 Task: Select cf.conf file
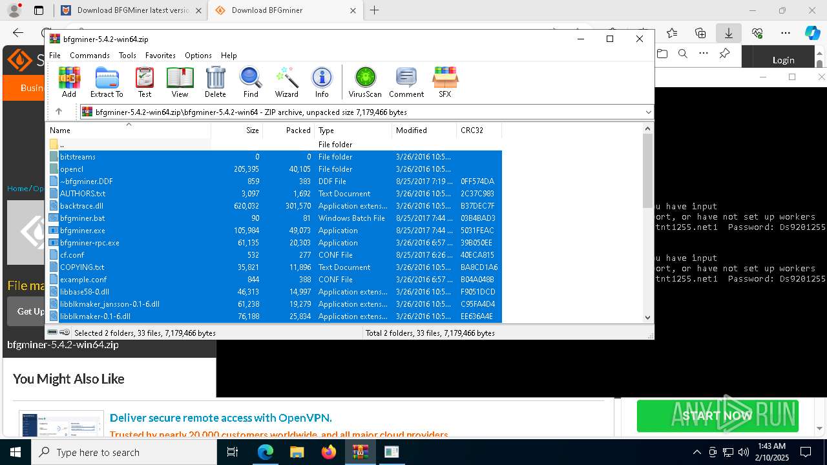pyautogui.click(x=275, y=255)
